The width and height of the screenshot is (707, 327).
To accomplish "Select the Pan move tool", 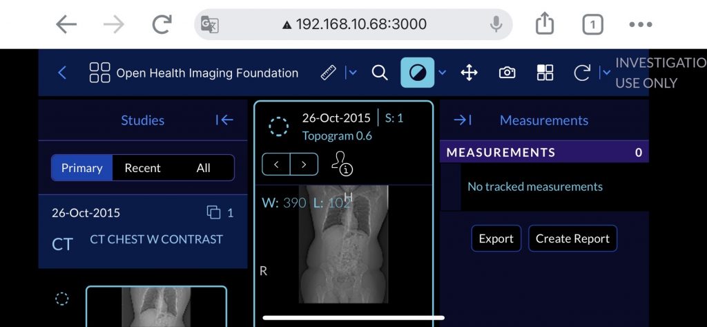I will point(469,73).
